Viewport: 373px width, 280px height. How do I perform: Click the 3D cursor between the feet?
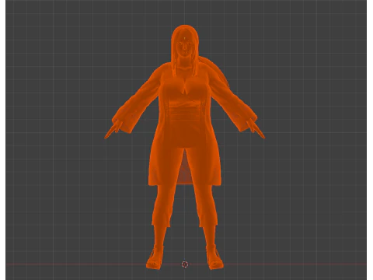(x=185, y=264)
